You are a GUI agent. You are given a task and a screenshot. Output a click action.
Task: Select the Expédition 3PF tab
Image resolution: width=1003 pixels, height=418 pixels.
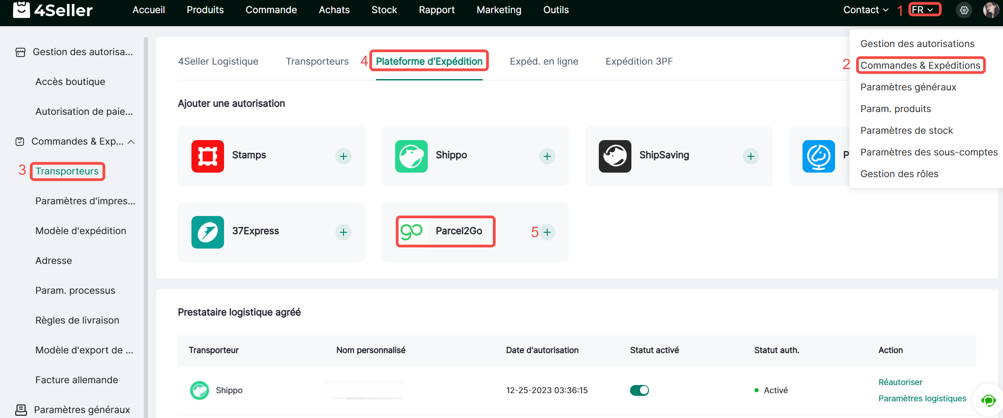(639, 61)
